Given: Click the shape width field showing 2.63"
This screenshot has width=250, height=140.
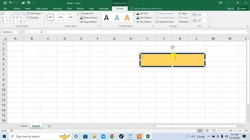Looking at the screenshot, I should click(202, 21).
